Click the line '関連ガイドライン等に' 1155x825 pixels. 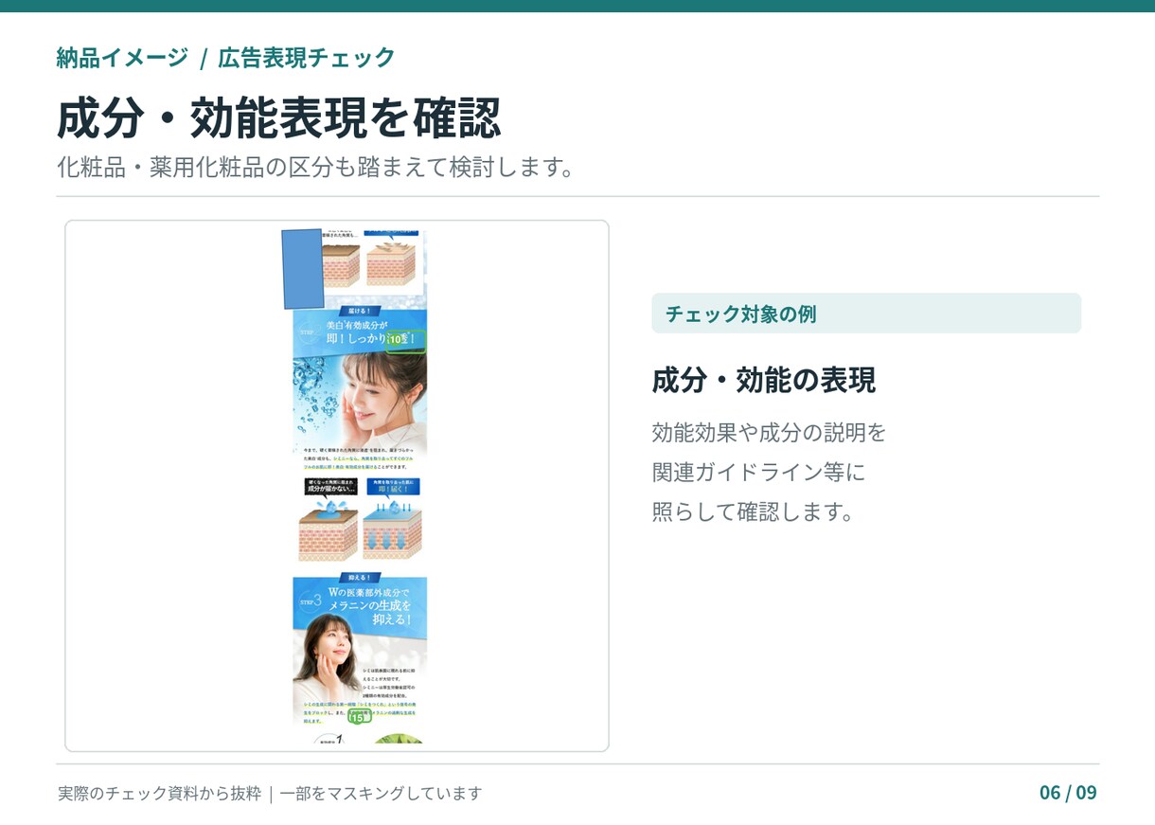pyautogui.click(x=758, y=472)
